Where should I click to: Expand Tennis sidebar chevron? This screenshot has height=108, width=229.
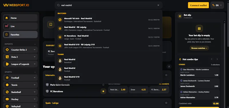pyautogui.click(x=35, y=85)
